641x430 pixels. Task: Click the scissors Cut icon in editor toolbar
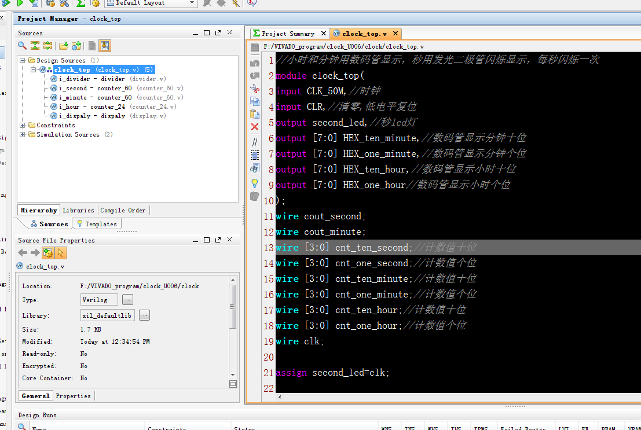point(255,89)
